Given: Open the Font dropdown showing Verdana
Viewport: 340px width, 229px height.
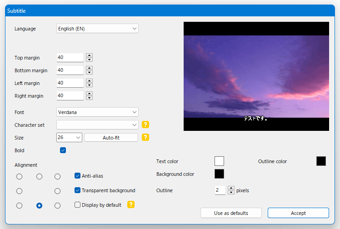Looking at the screenshot, I should point(97,112).
